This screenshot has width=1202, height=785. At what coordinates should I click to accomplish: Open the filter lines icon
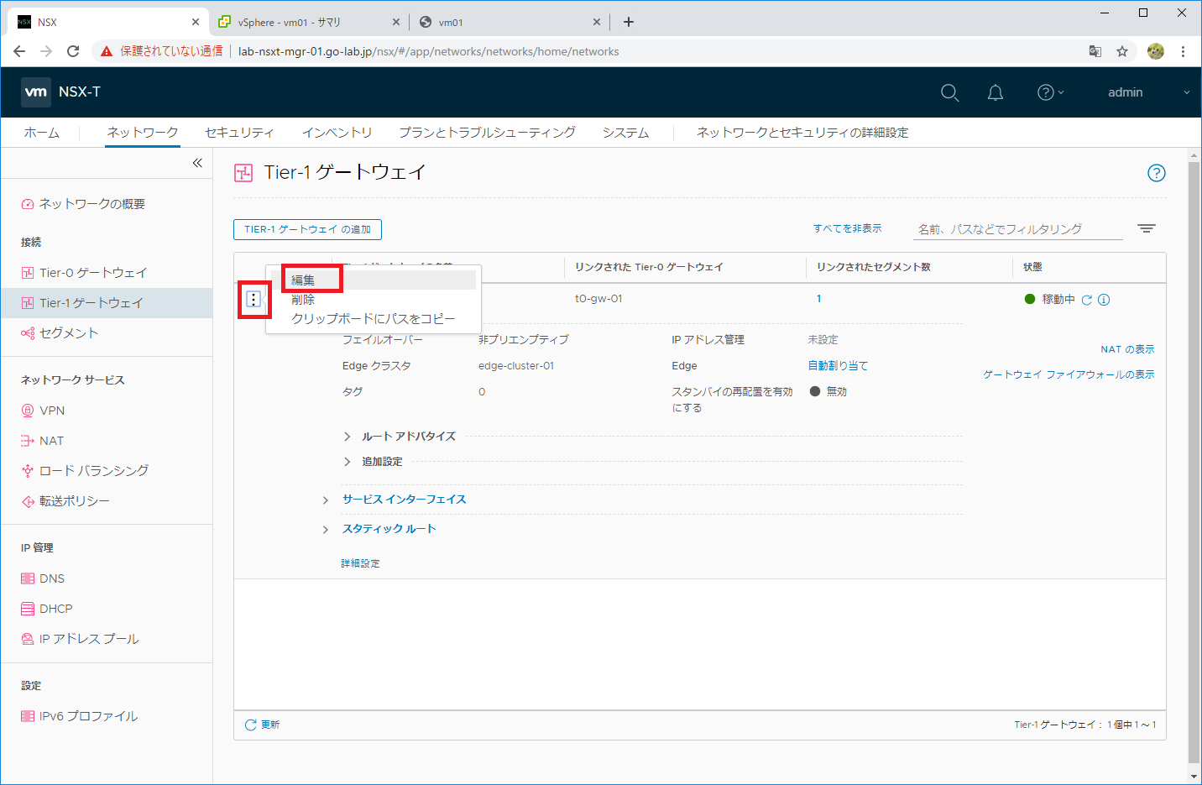[1147, 228]
